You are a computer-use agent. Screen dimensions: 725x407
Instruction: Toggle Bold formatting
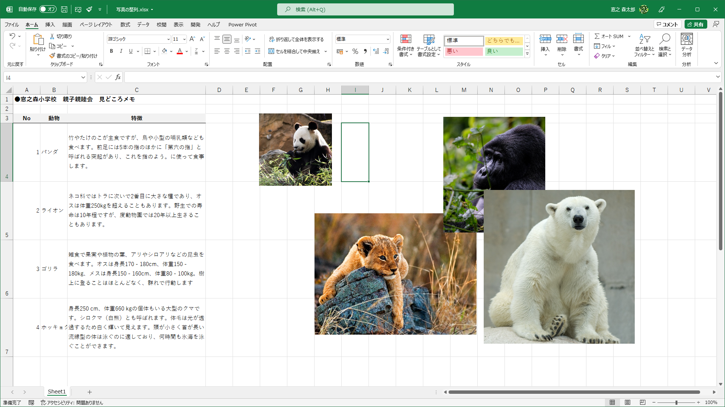coord(111,51)
